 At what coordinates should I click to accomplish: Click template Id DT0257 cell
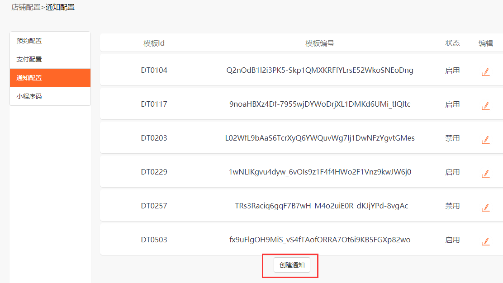point(154,206)
